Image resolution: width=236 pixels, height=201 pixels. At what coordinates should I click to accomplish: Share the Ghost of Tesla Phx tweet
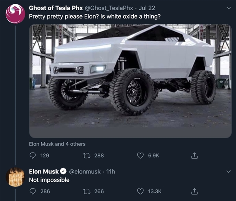(194, 156)
